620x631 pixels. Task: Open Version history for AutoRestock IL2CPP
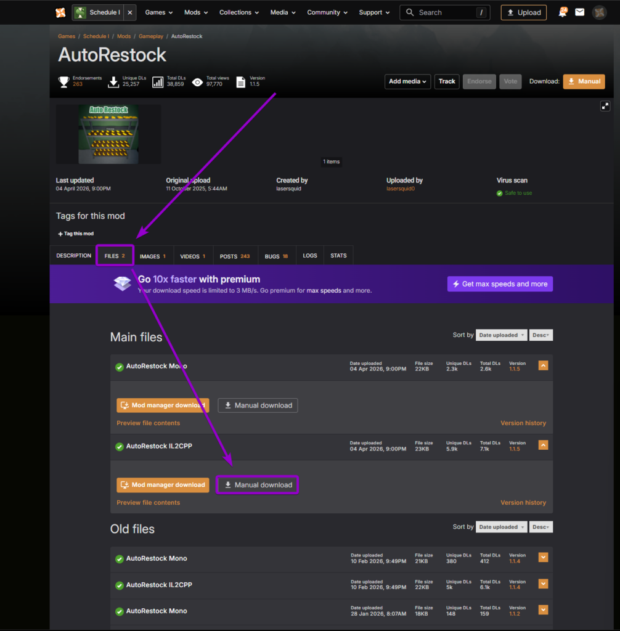click(523, 503)
